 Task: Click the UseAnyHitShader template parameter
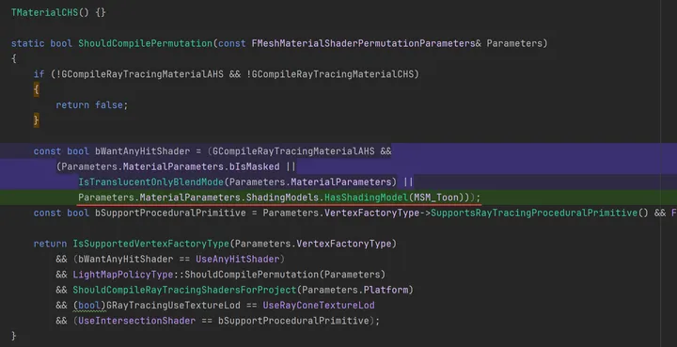pyautogui.click(x=238, y=260)
